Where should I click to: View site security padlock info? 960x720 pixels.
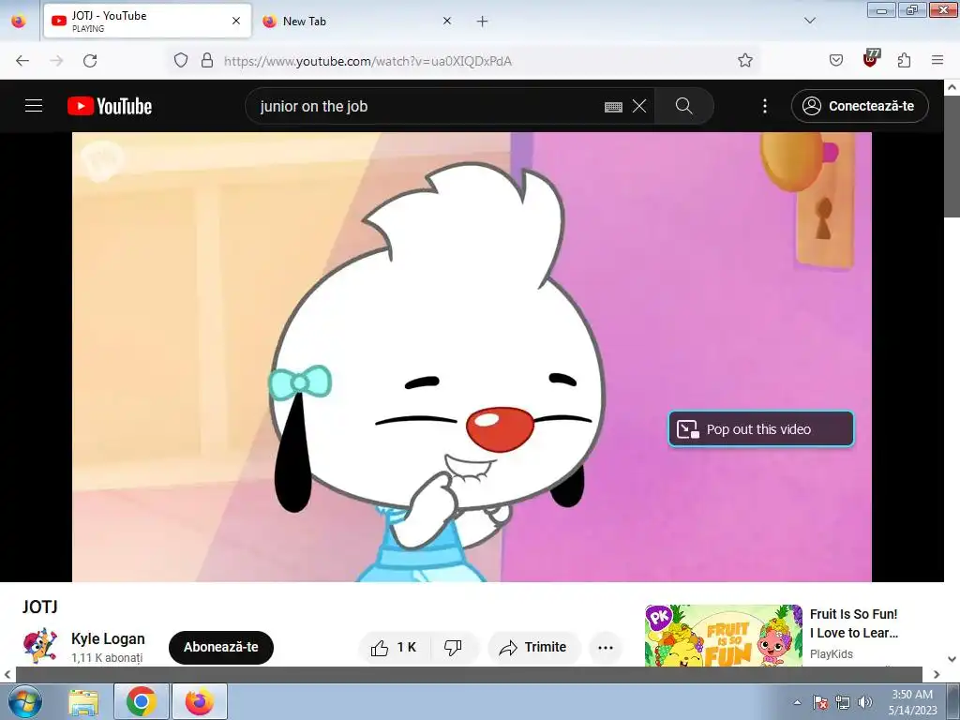(207, 60)
